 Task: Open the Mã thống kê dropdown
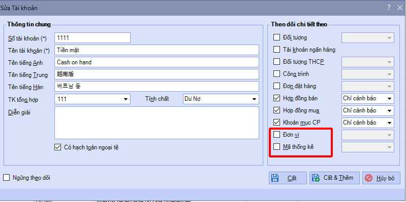pyautogui.click(x=368, y=147)
